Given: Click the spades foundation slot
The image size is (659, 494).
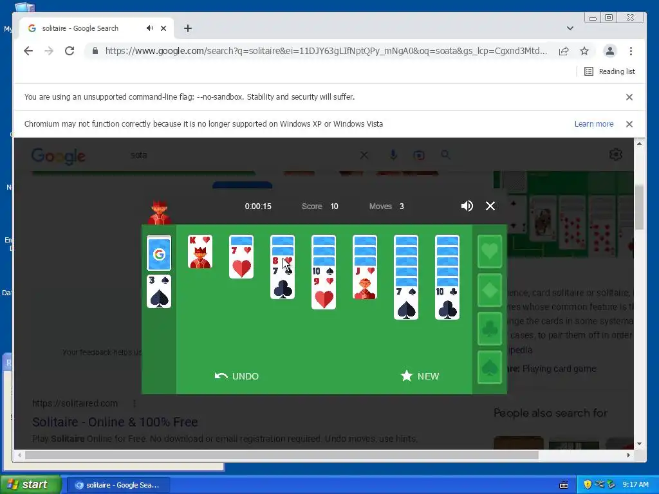Looking at the screenshot, I should pyautogui.click(x=490, y=367).
